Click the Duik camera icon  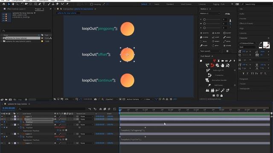coord(223,61)
